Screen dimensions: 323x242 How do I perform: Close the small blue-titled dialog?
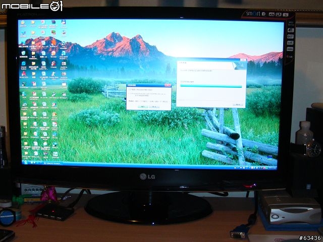168,85
